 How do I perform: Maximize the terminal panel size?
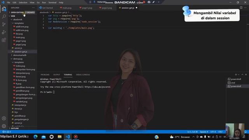242,75
